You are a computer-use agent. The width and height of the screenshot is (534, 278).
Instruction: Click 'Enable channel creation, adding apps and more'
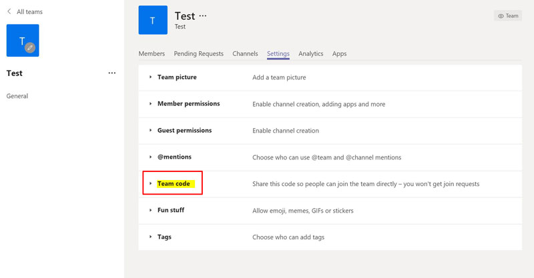[319, 104]
